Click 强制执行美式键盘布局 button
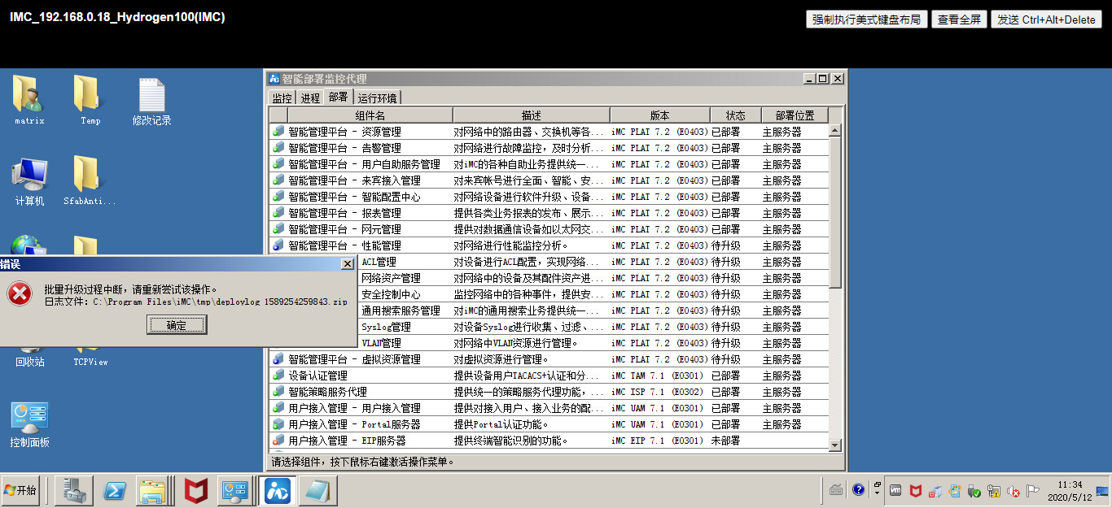 point(867,20)
